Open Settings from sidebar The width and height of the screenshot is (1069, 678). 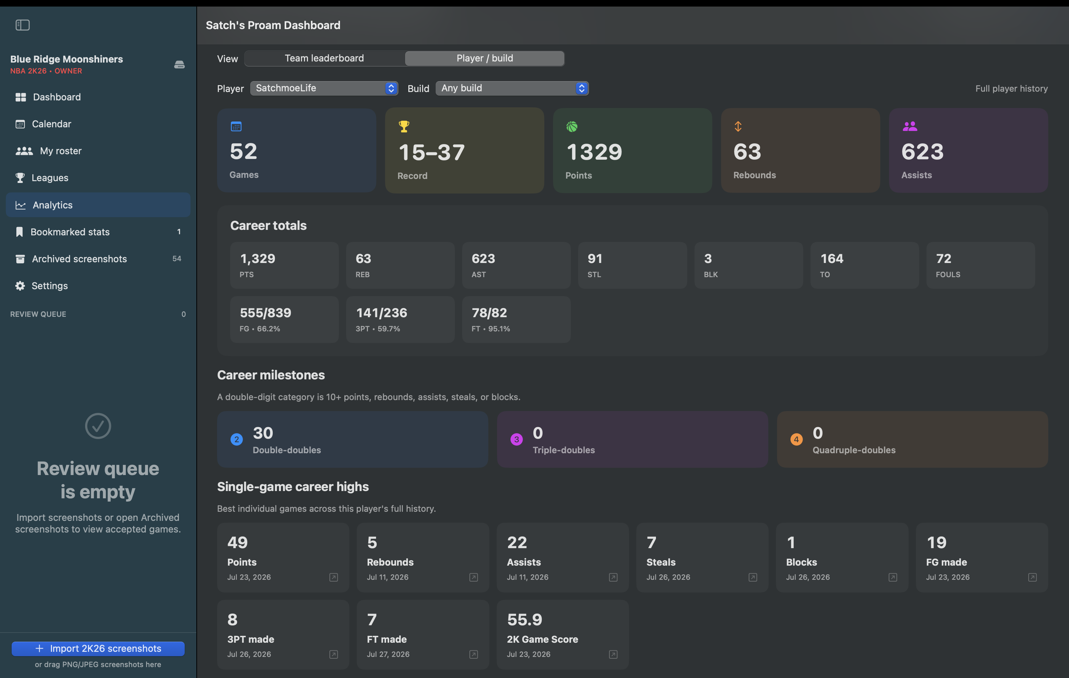click(98, 286)
